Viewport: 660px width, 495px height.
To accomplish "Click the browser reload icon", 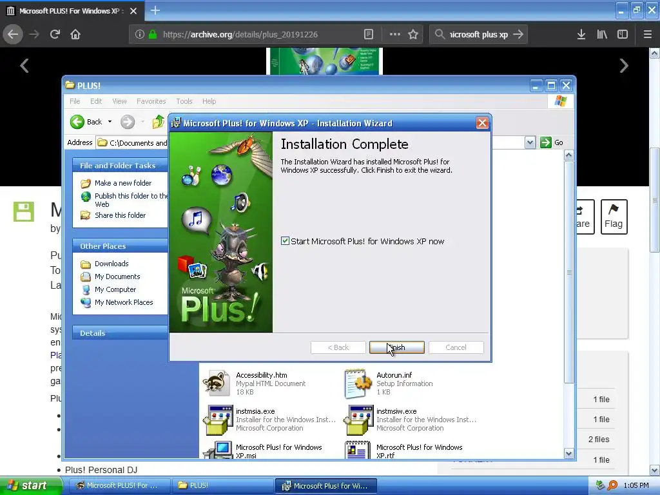I will pyautogui.click(x=55, y=34).
